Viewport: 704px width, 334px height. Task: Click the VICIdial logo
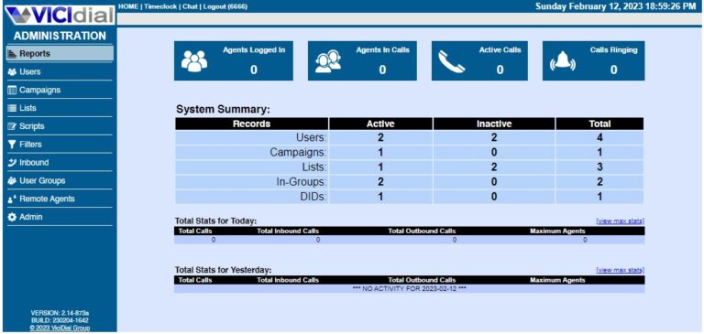(60, 16)
